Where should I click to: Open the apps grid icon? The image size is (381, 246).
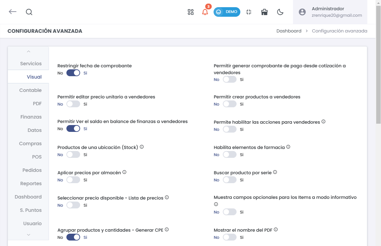point(191,12)
